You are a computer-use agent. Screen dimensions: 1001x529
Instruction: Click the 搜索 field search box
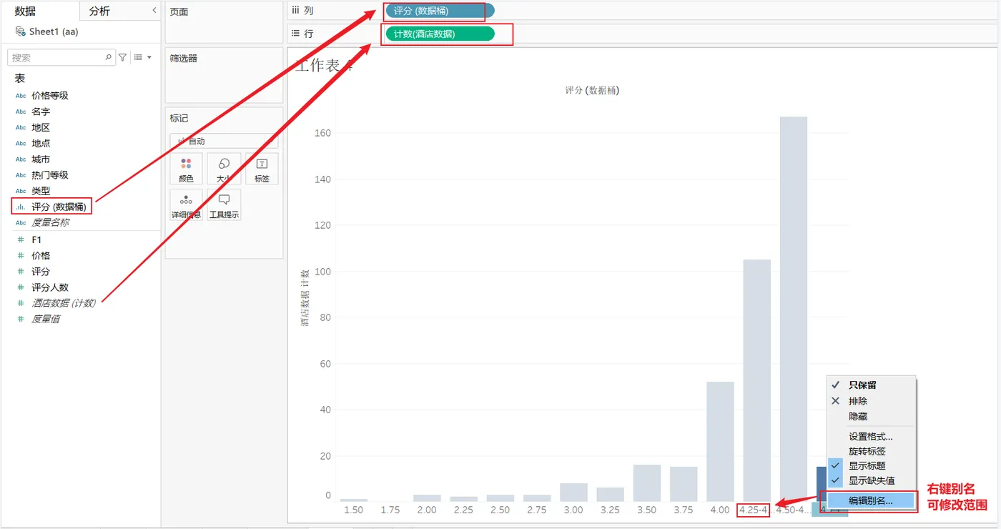[x=61, y=57]
